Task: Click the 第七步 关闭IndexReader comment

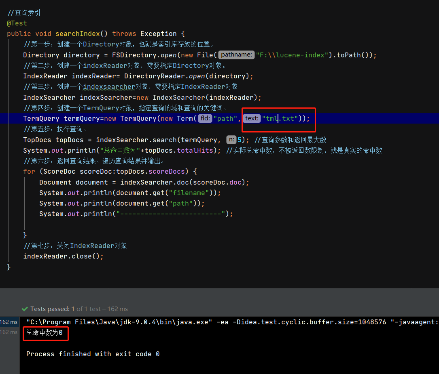Action: 75,246
